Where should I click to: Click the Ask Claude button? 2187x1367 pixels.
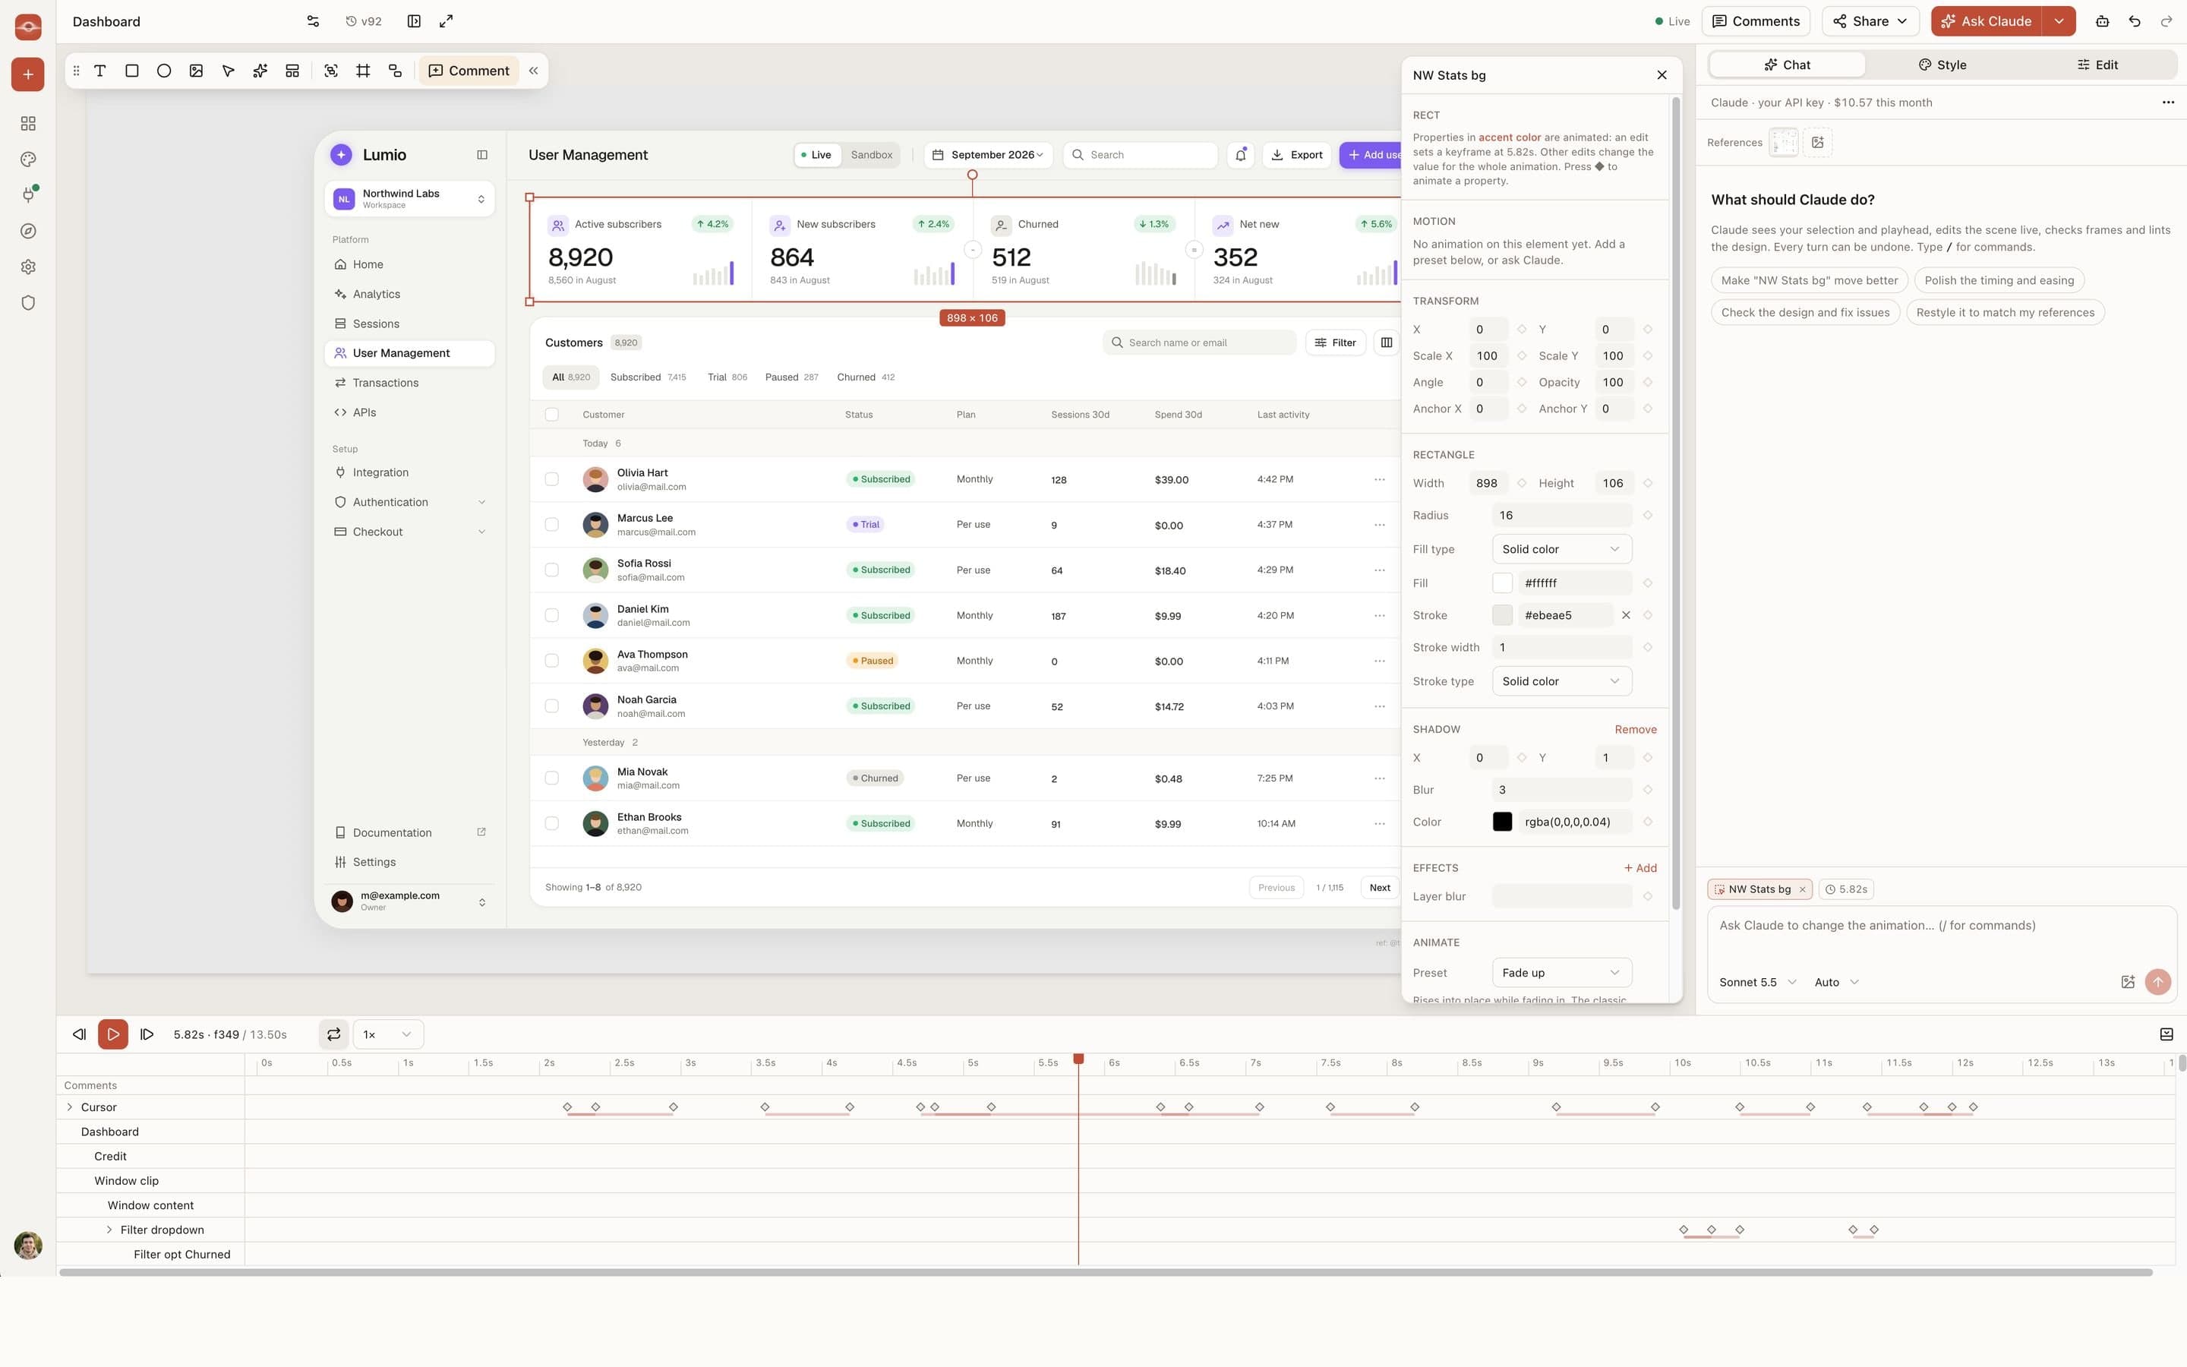coord(1987,22)
